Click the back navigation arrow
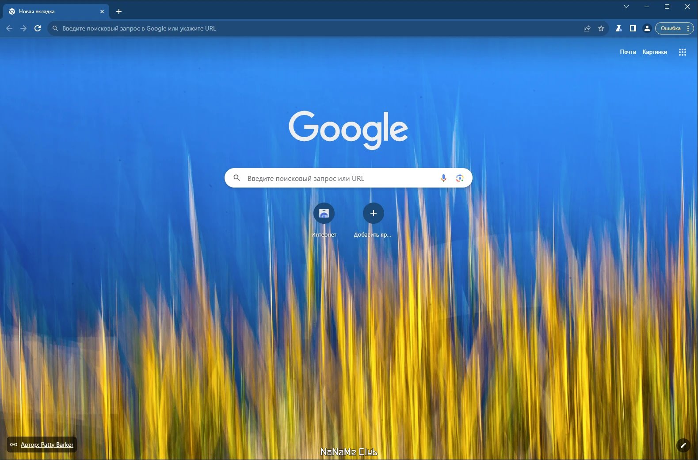This screenshot has width=698, height=460. tap(9, 28)
